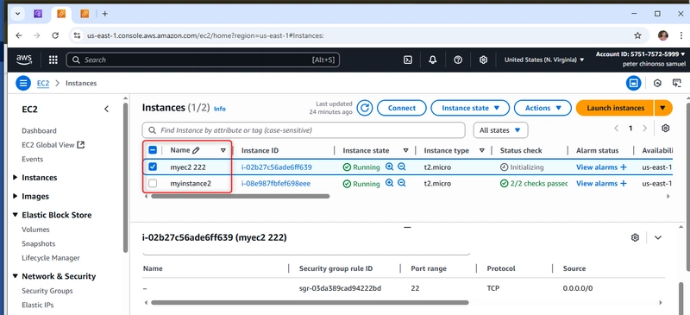The height and width of the screenshot is (315, 690).
Task: Open instance ID i-08e987fbfef698eee link
Action: pyautogui.click(x=276, y=183)
